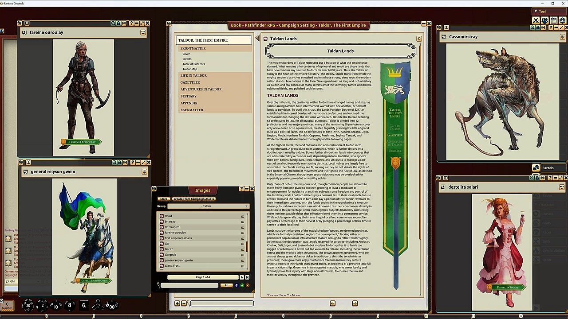
Task: Select Table of Contents in Frontmatter
Action: point(194,64)
